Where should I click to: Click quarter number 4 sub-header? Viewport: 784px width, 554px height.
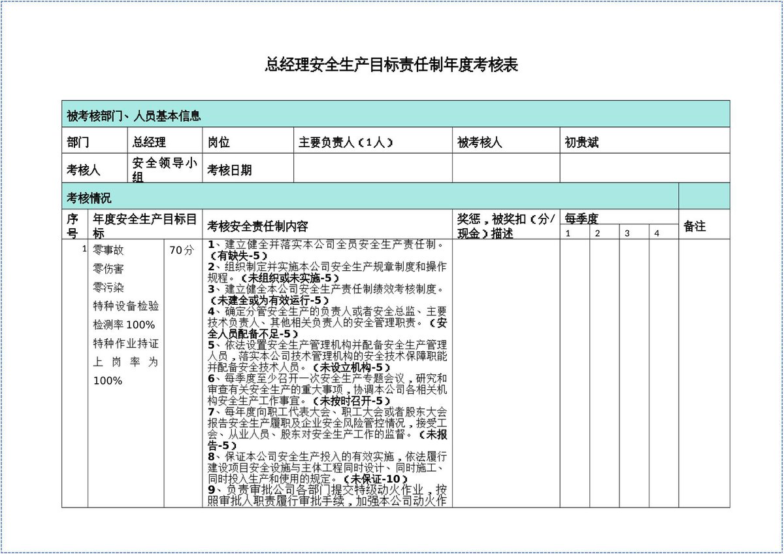(664, 233)
